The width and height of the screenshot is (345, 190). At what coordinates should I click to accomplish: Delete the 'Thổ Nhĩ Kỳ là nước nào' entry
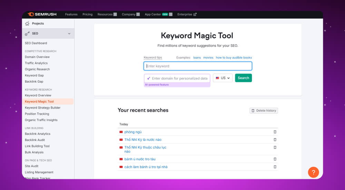click(275, 140)
